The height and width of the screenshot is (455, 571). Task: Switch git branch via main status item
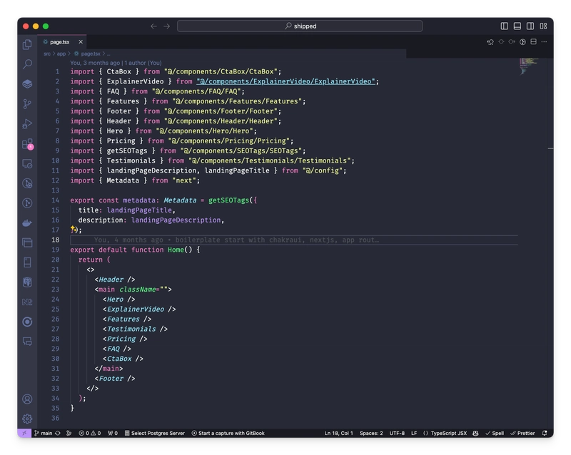(44, 433)
